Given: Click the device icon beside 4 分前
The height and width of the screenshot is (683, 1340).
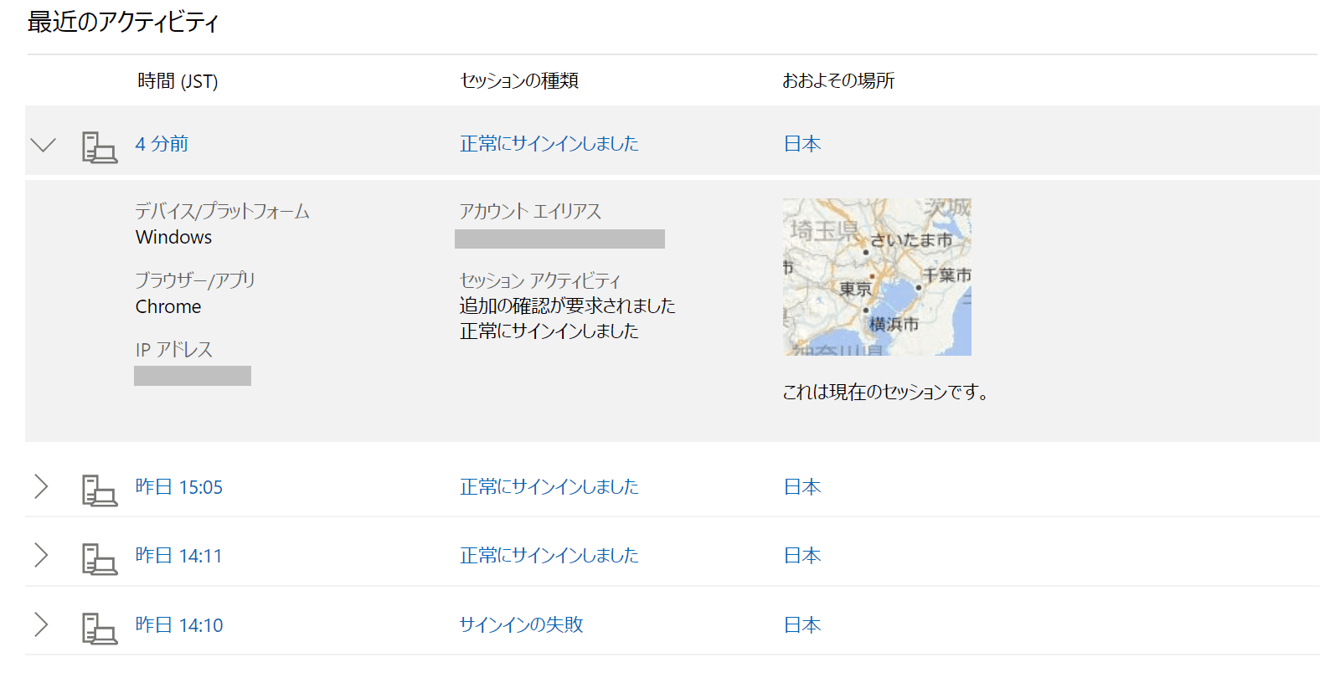Looking at the screenshot, I should pos(99,147).
